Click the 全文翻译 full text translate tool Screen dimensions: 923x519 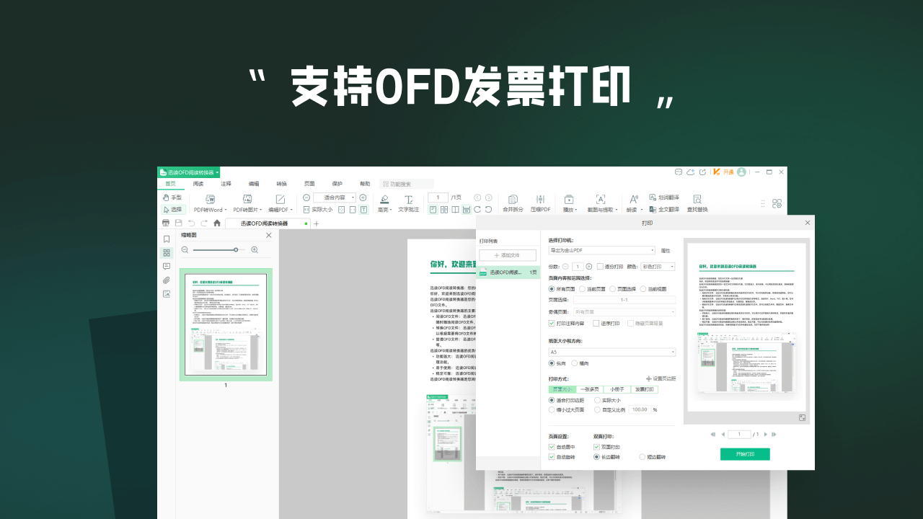click(663, 209)
